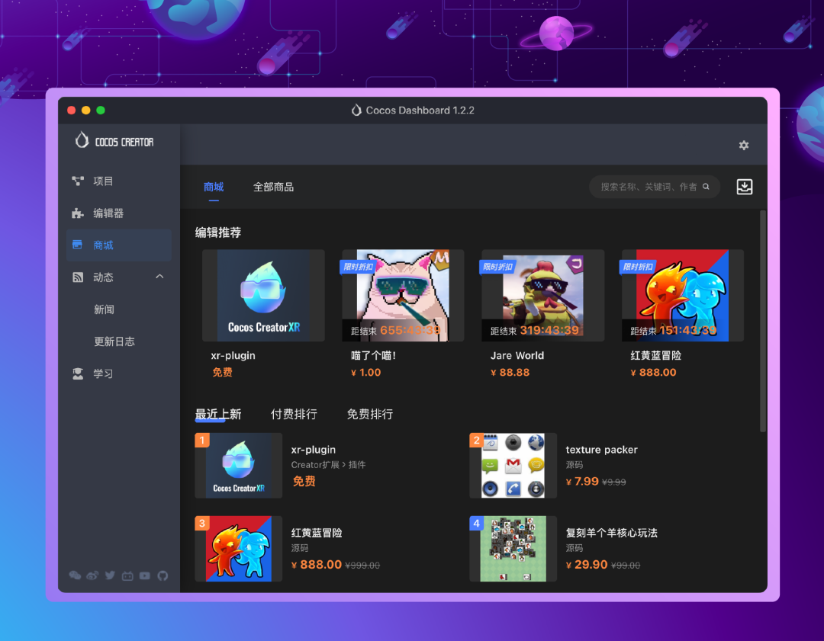Screen dimensions: 824x641
Task: Select the 免费排行 tab
Action: (x=370, y=415)
